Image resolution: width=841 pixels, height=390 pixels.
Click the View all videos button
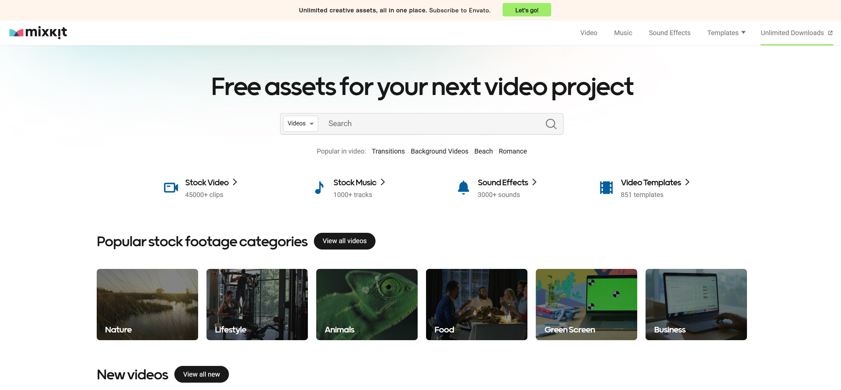345,241
